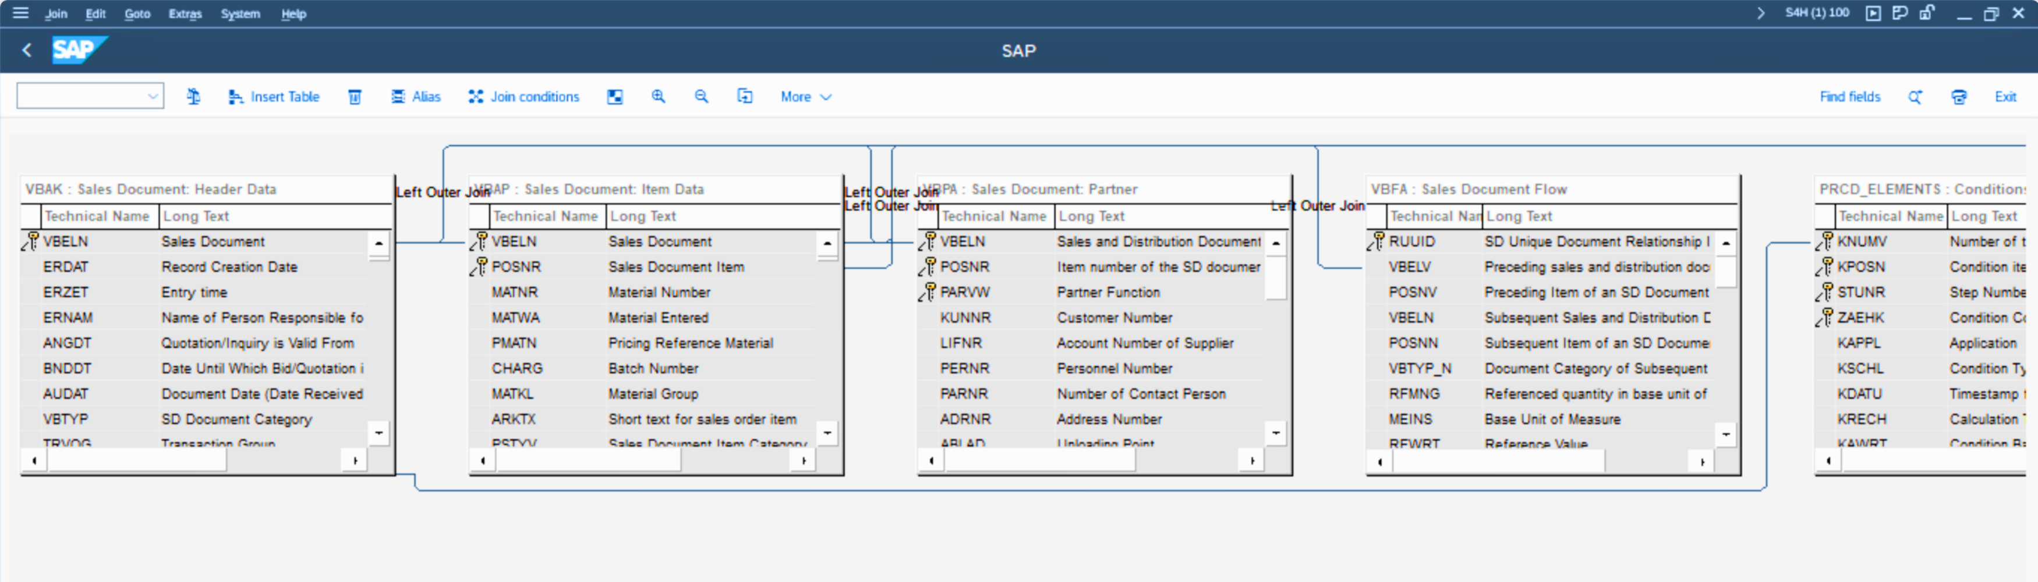Open the navigation pane checkered icon

pyautogui.click(x=615, y=97)
